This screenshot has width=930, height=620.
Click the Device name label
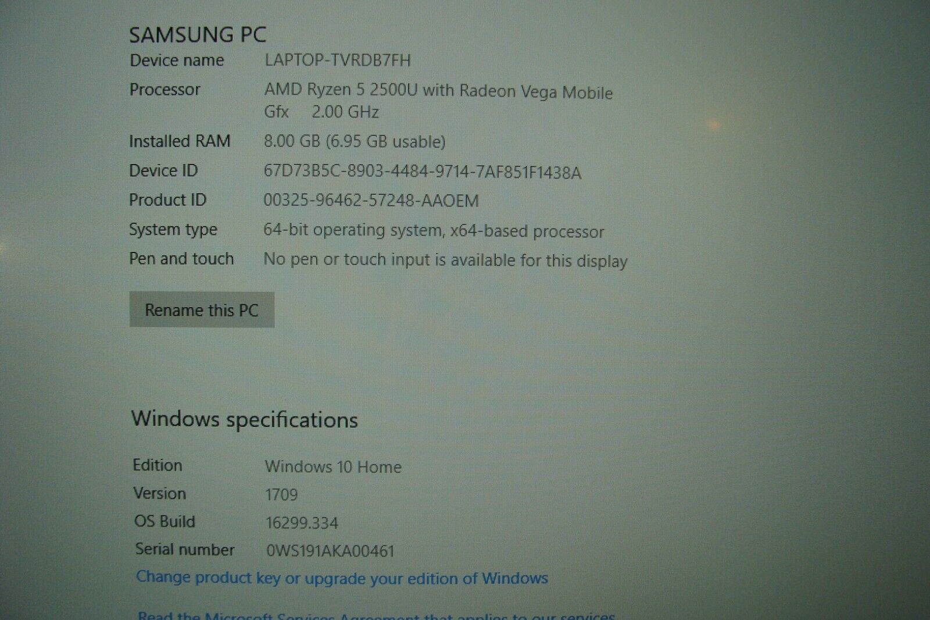pyautogui.click(x=177, y=60)
